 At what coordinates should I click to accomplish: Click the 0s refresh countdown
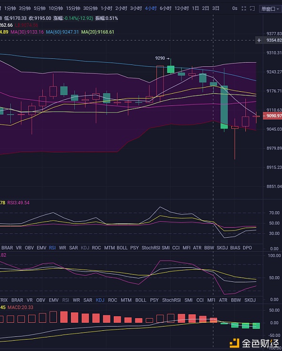pos(235,8)
